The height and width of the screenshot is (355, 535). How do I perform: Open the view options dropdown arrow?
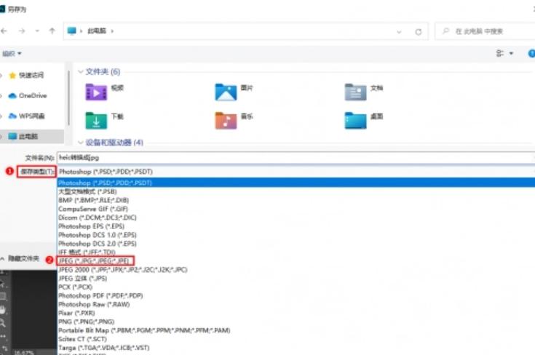click(x=511, y=54)
